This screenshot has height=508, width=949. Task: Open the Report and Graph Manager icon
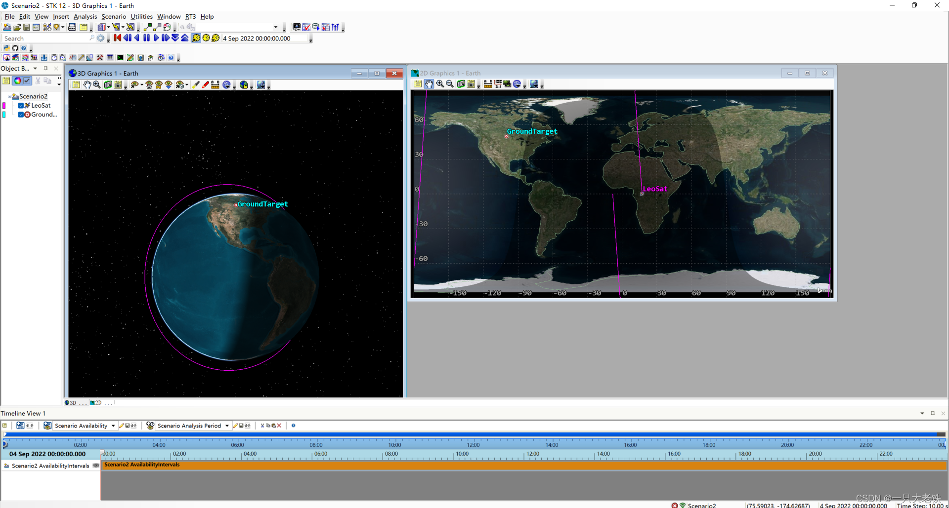(102, 27)
